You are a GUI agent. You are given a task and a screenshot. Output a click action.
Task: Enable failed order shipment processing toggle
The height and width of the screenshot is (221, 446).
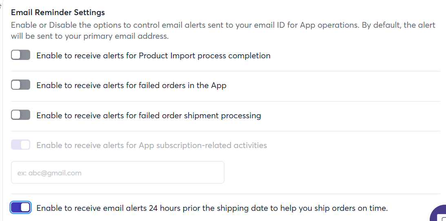pos(20,115)
